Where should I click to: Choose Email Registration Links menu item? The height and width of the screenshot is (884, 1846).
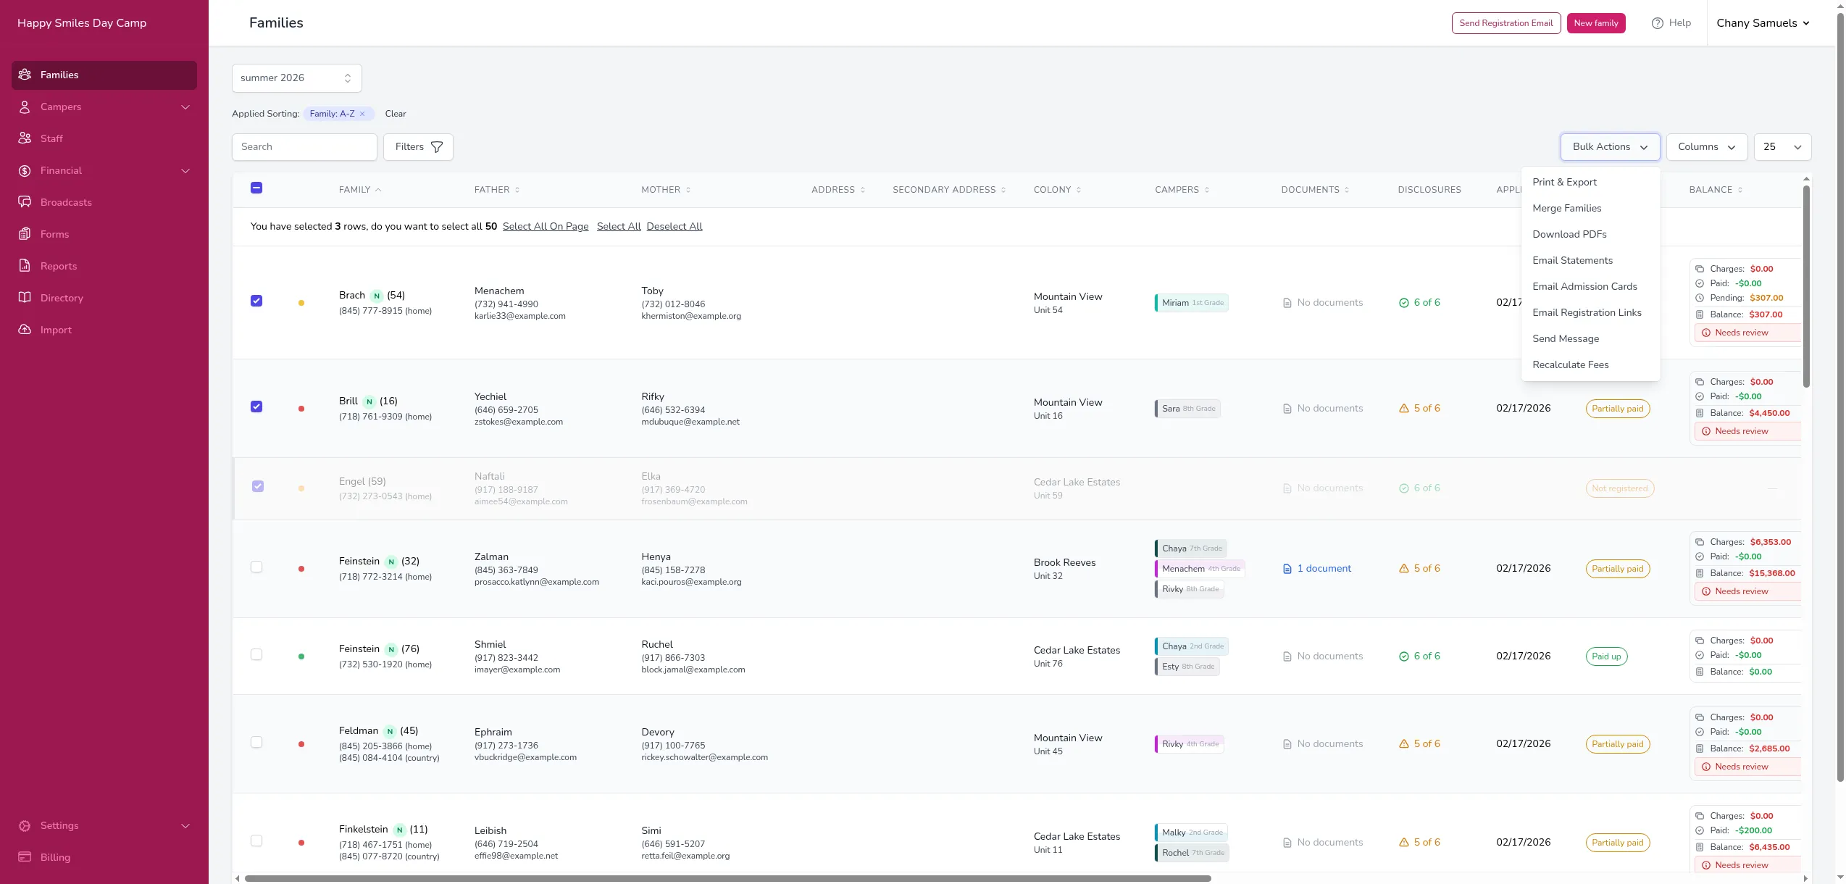1591,312
